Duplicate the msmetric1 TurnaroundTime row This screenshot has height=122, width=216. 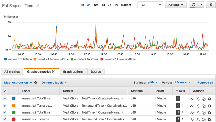pyautogui.click(x=204, y=106)
